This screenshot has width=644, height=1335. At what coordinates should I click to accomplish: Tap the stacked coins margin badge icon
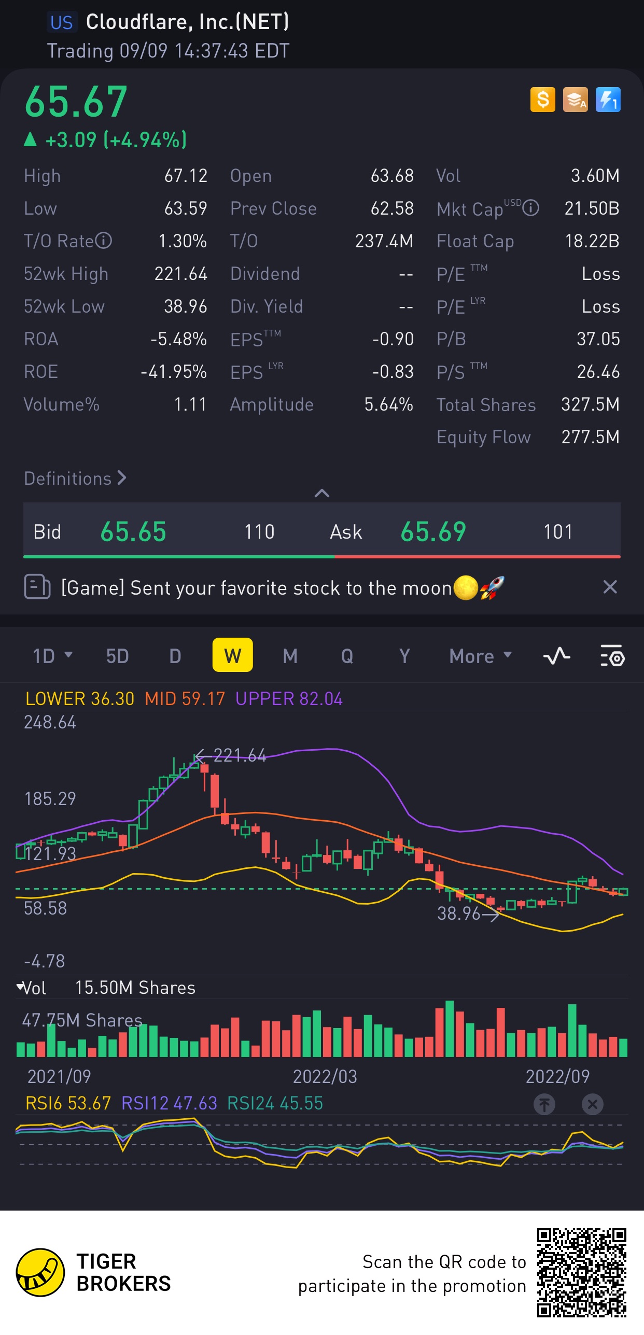point(575,99)
